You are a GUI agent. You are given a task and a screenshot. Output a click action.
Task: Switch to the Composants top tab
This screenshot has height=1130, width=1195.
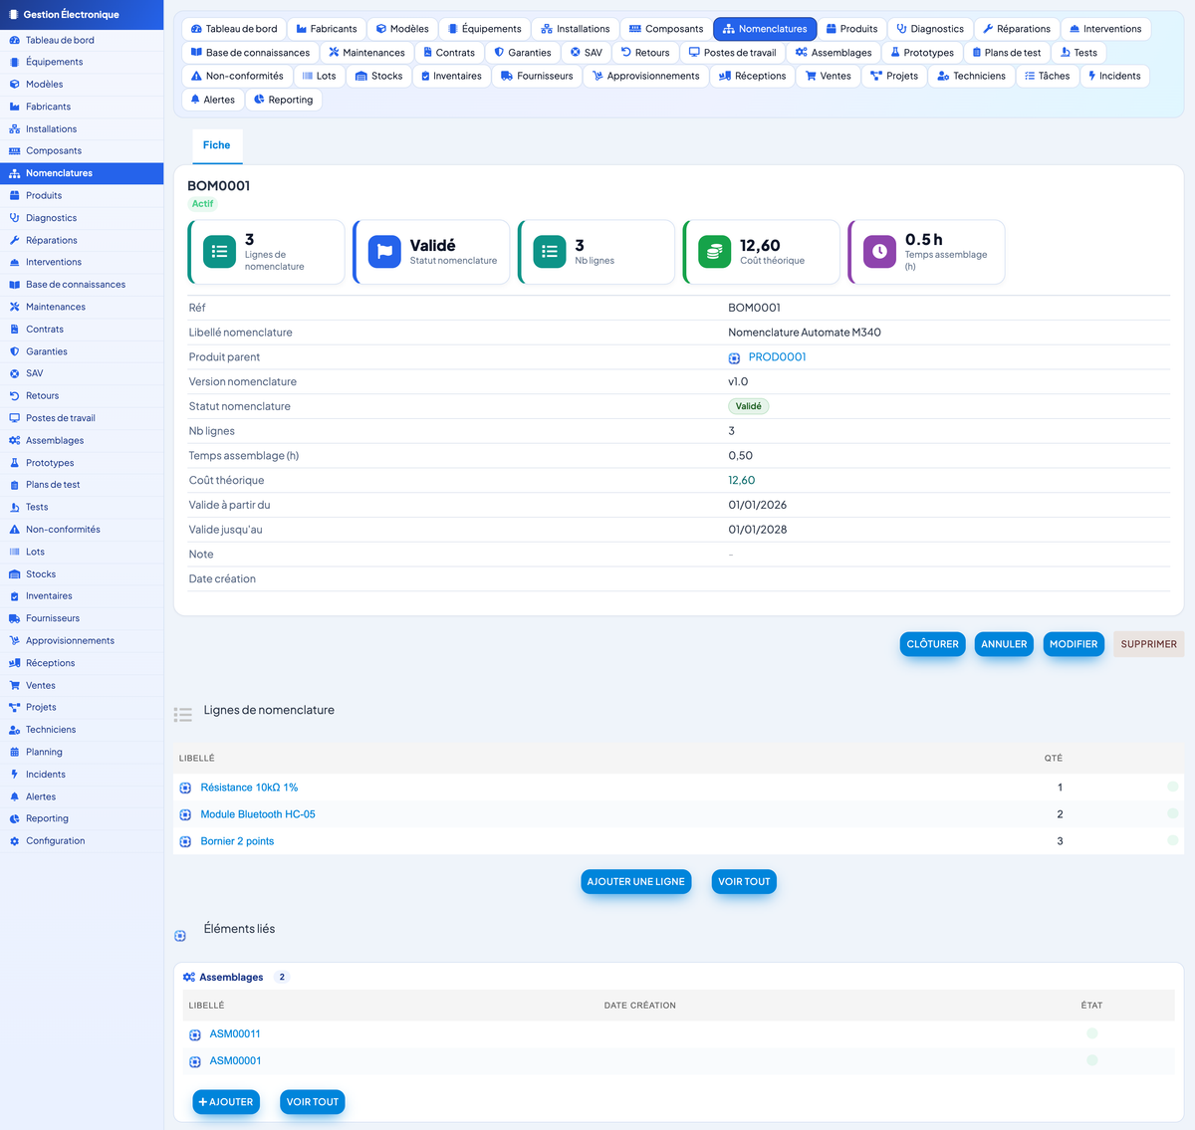click(x=666, y=29)
